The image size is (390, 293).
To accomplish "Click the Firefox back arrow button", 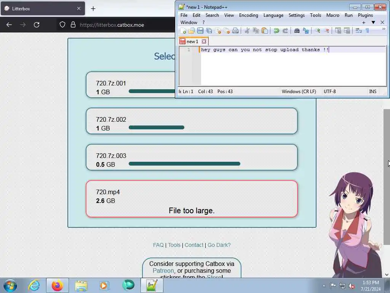I will tap(9, 25).
